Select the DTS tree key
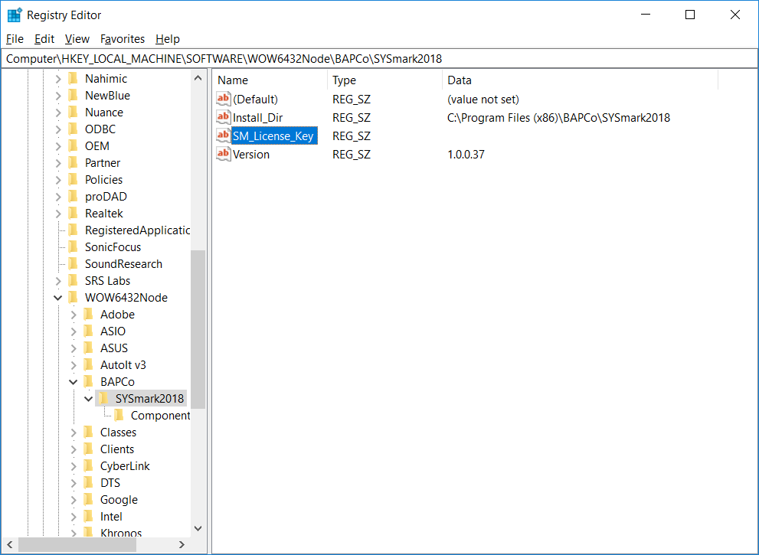Viewport: 759px width, 555px height. click(110, 483)
